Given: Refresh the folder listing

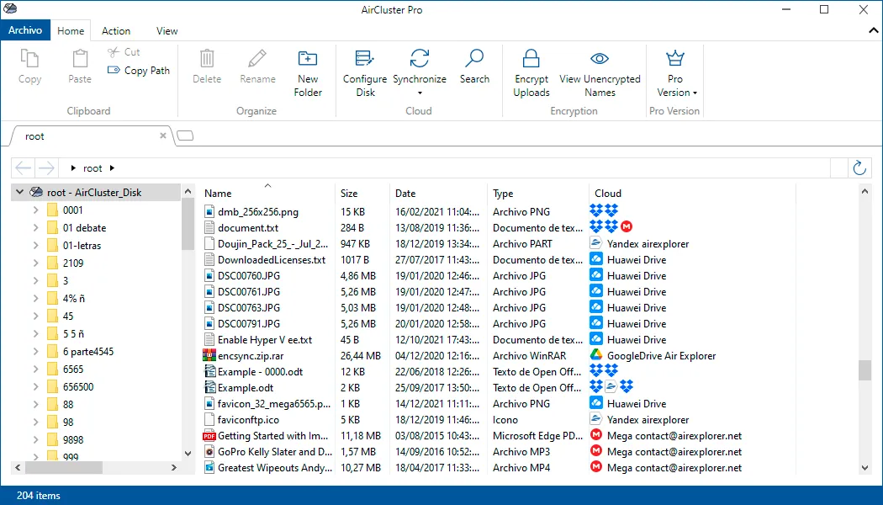Looking at the screenshot, I should (x=859, y=168).
